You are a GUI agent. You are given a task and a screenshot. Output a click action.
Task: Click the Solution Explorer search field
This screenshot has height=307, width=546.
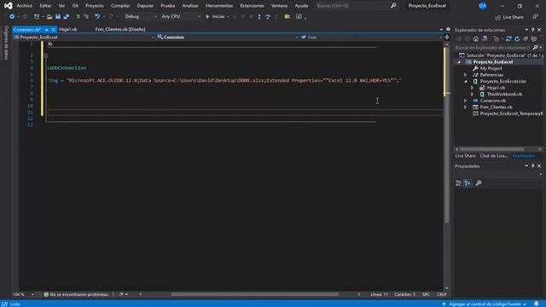[492, 48]
